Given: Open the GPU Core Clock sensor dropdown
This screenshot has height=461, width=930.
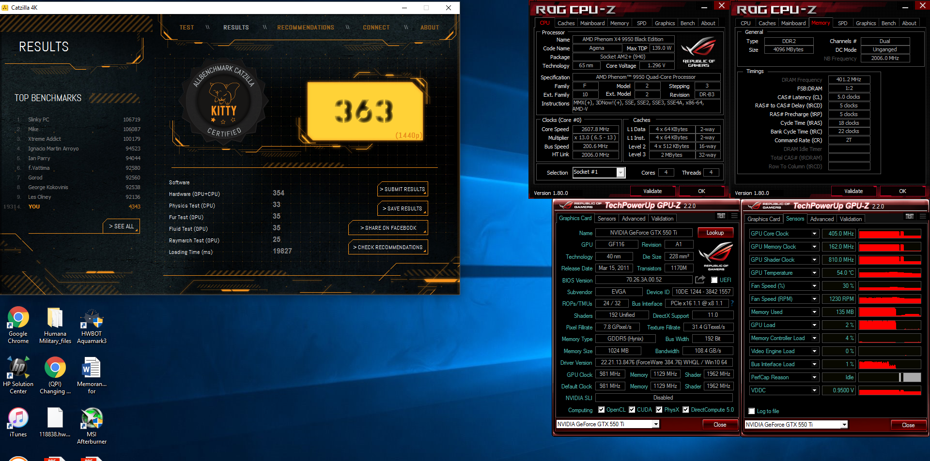Looking at the screenshot, I should (814, 234).
